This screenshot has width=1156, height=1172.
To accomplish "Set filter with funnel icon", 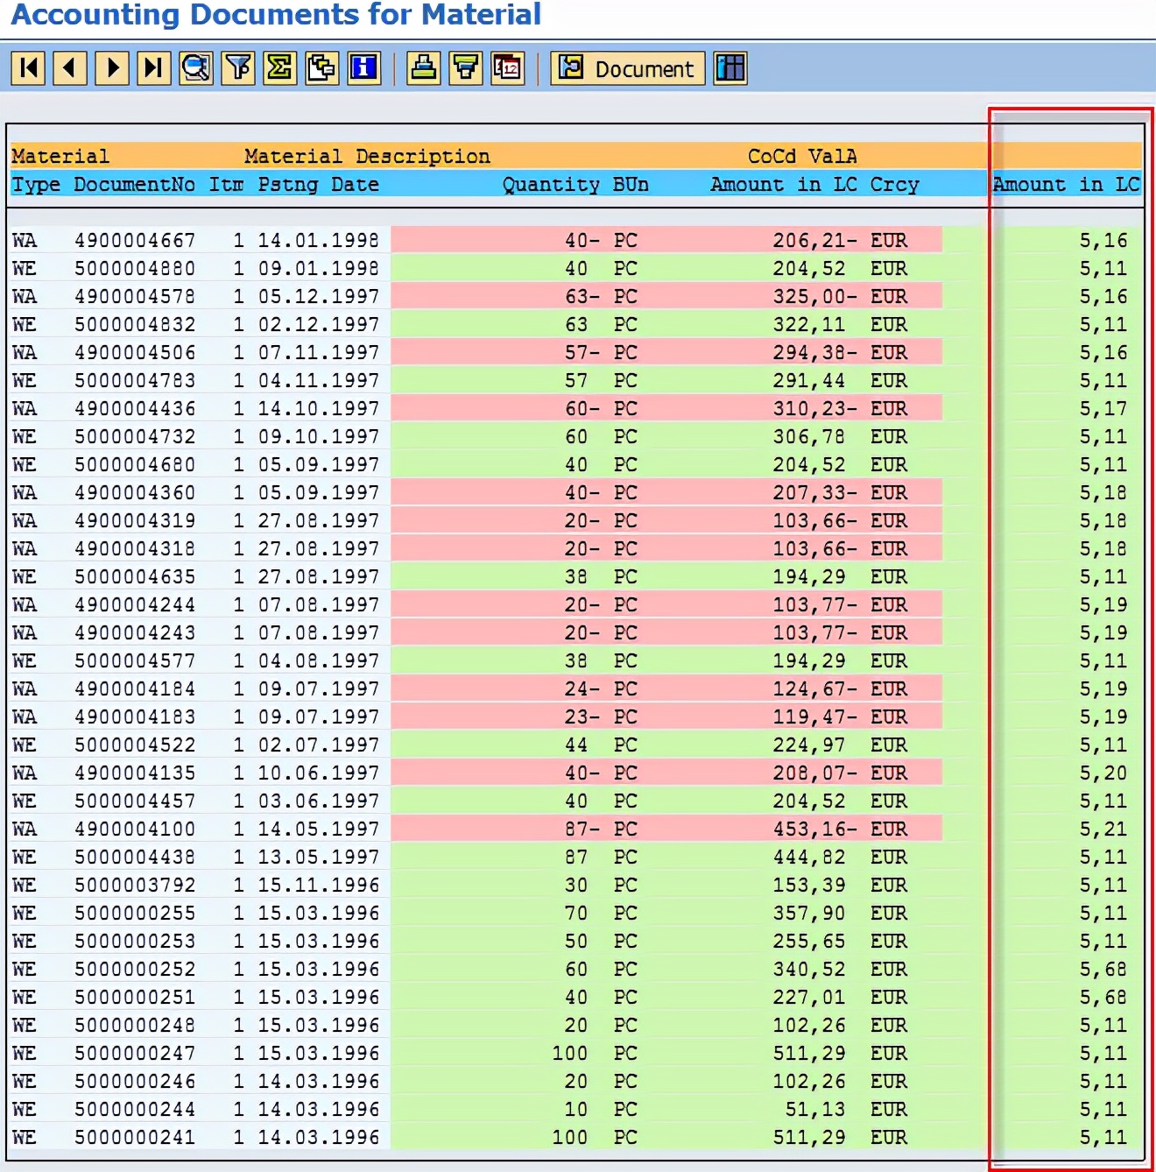I will [238, 68].
